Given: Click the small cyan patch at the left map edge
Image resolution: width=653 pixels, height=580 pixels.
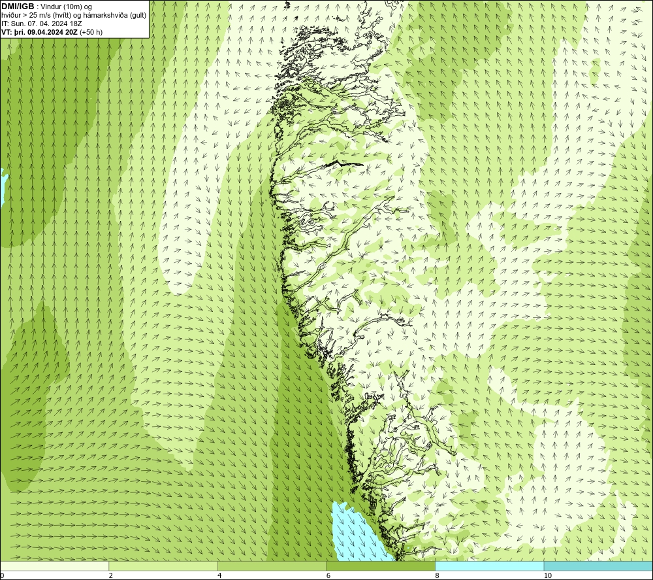Looking at the screenshot, I should [x=3, y=186].
